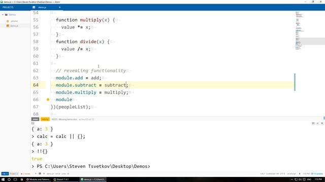This screenshot has width=325, height=182.
Task: Open Task View on the taskbar
Action: [x=15, y=179]
